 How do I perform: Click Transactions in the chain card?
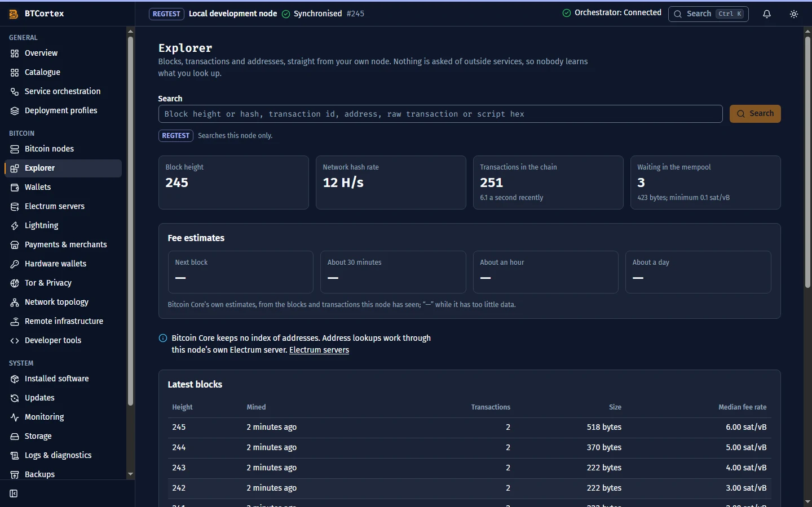tap(548, 183)
